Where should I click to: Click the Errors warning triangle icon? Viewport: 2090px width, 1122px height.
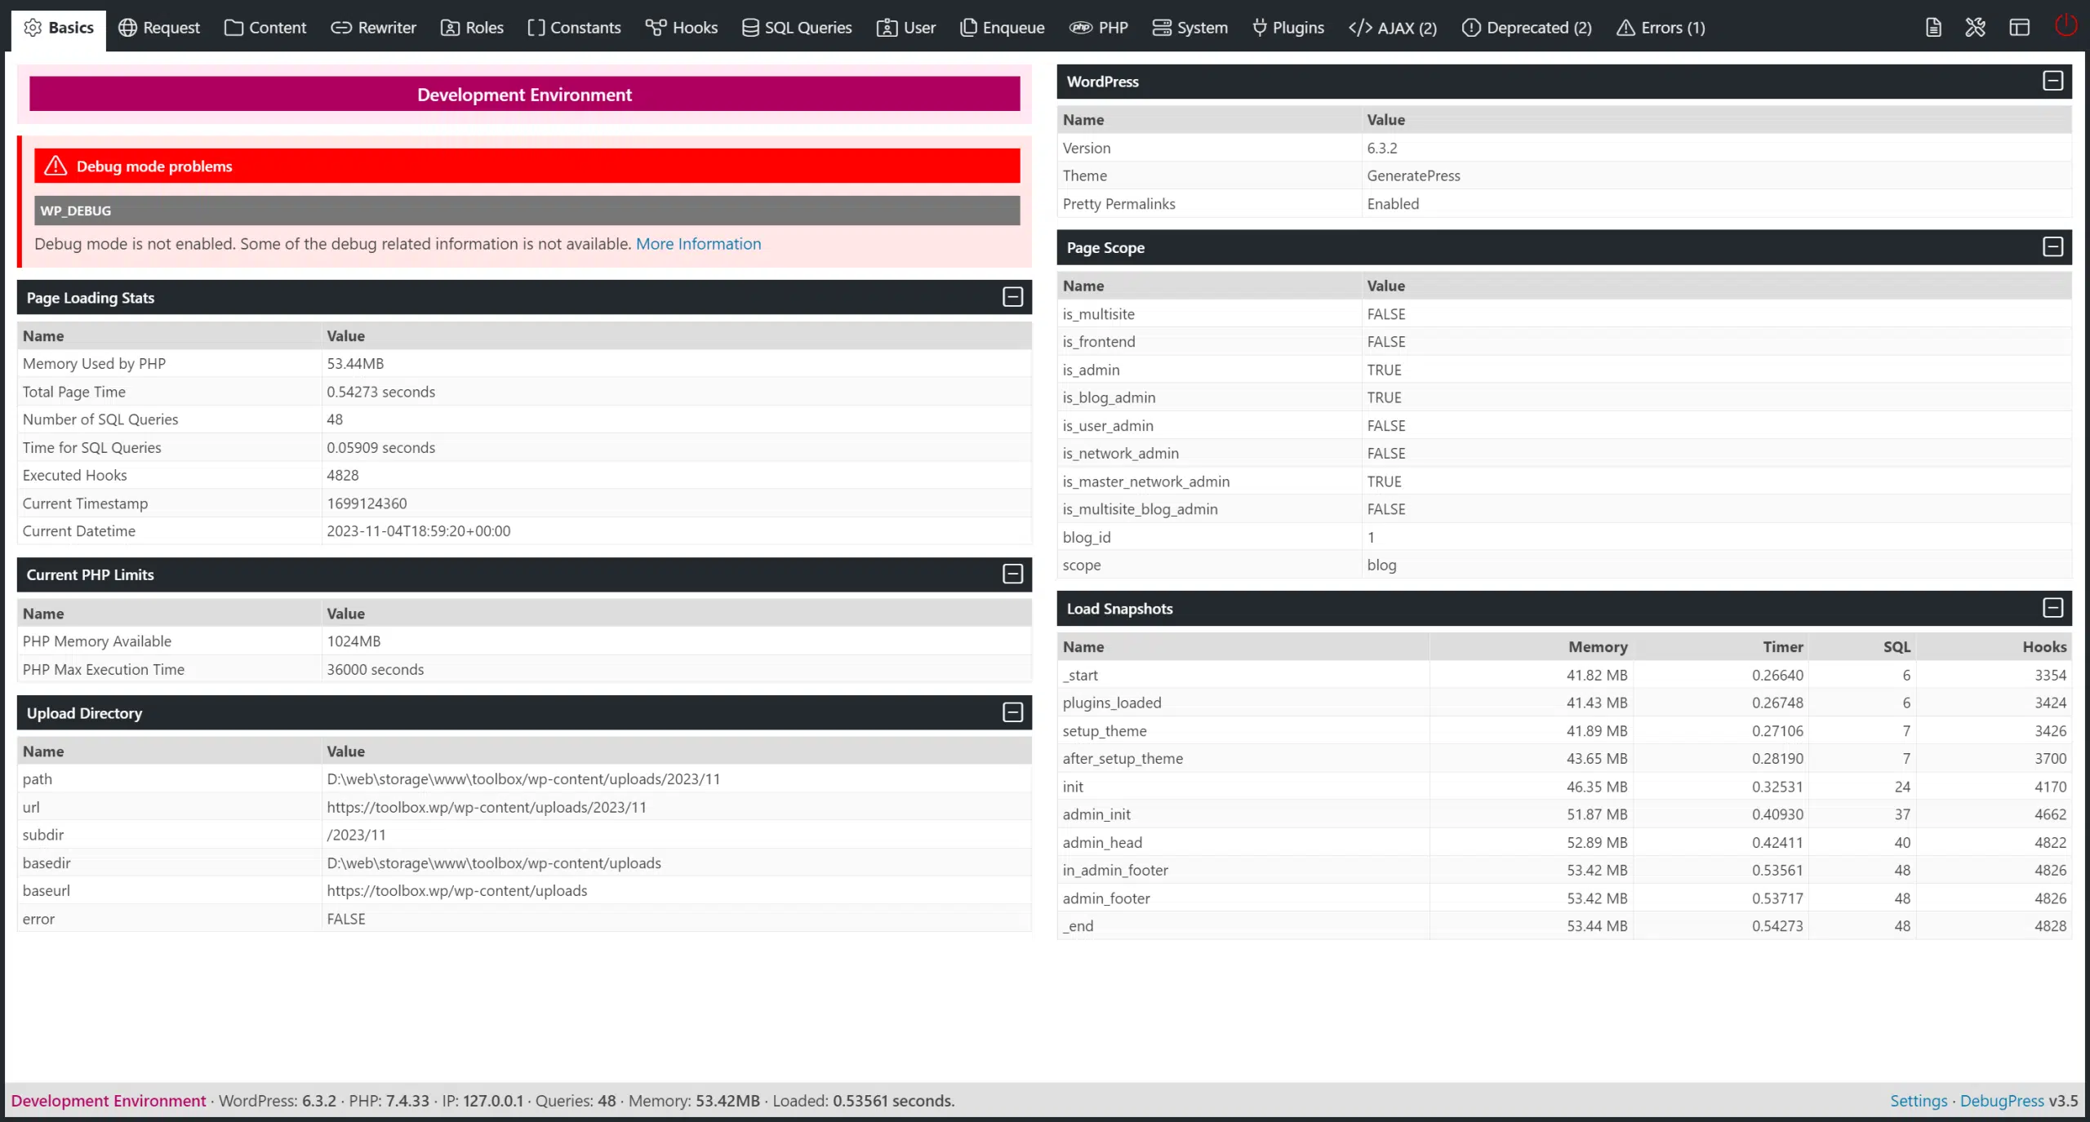point(1625,28)
